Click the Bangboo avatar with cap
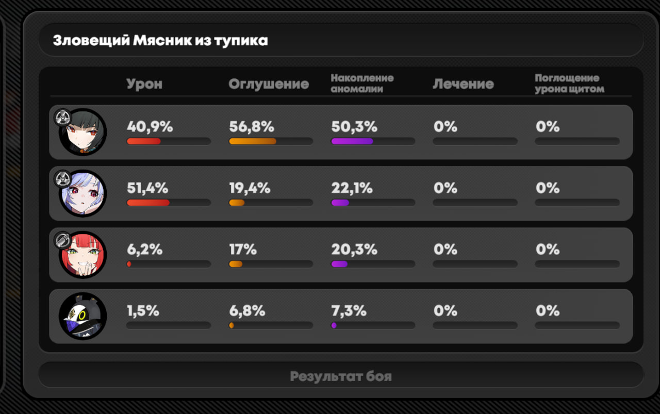 [83, 316]
